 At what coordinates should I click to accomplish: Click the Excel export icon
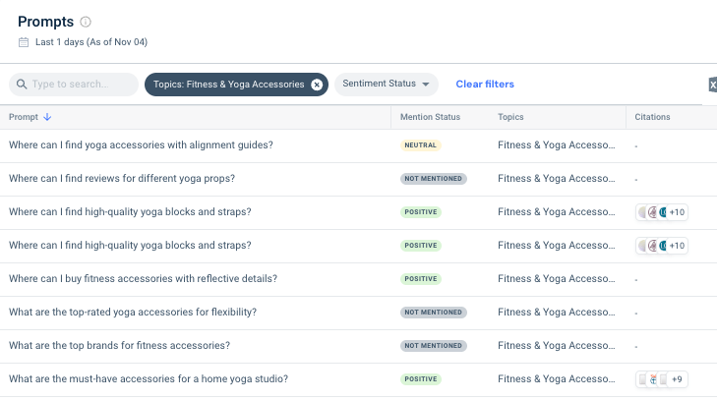[713, 85]
